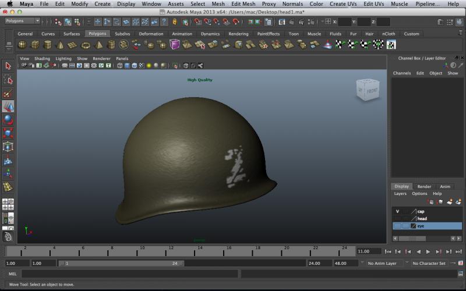Click the polygon sphere shelf icon
The height and width of the screenshot is (291, 466).
[22, 45]
